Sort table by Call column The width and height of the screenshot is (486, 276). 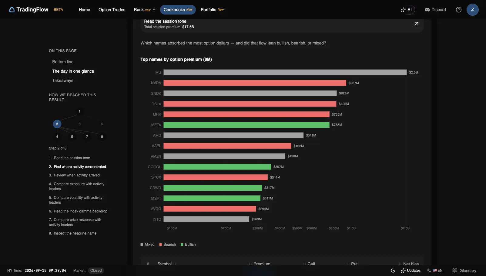[x=309, y=264]
